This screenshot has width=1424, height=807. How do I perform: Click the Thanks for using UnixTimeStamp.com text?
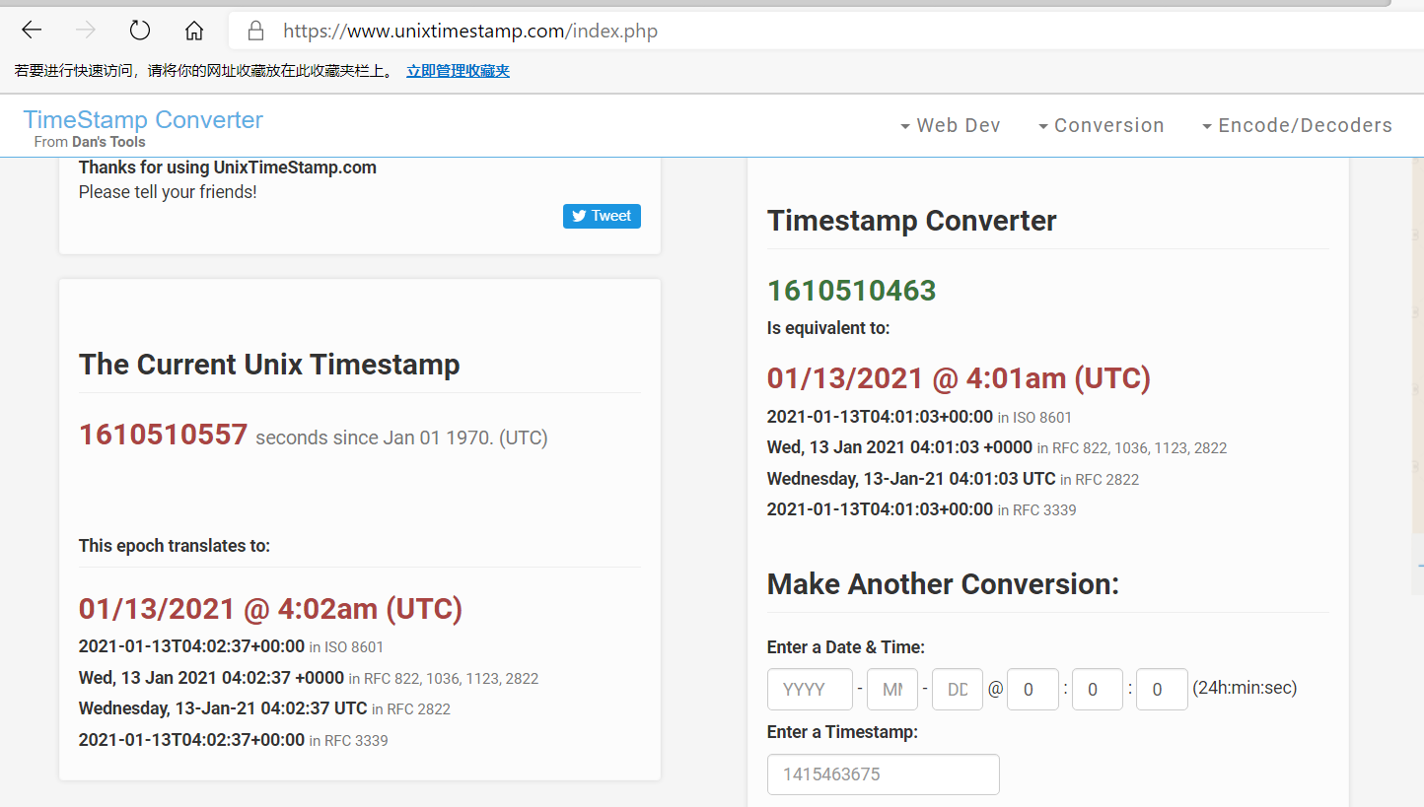pos(228,168)
